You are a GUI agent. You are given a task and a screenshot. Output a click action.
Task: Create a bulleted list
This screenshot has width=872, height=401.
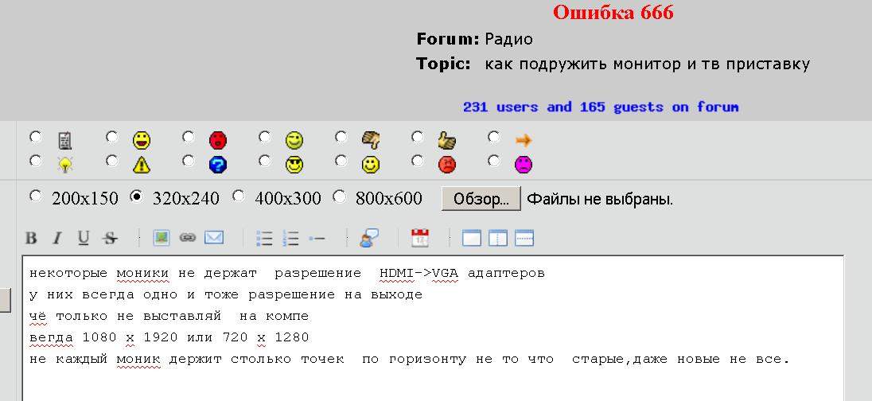point(264,238)
